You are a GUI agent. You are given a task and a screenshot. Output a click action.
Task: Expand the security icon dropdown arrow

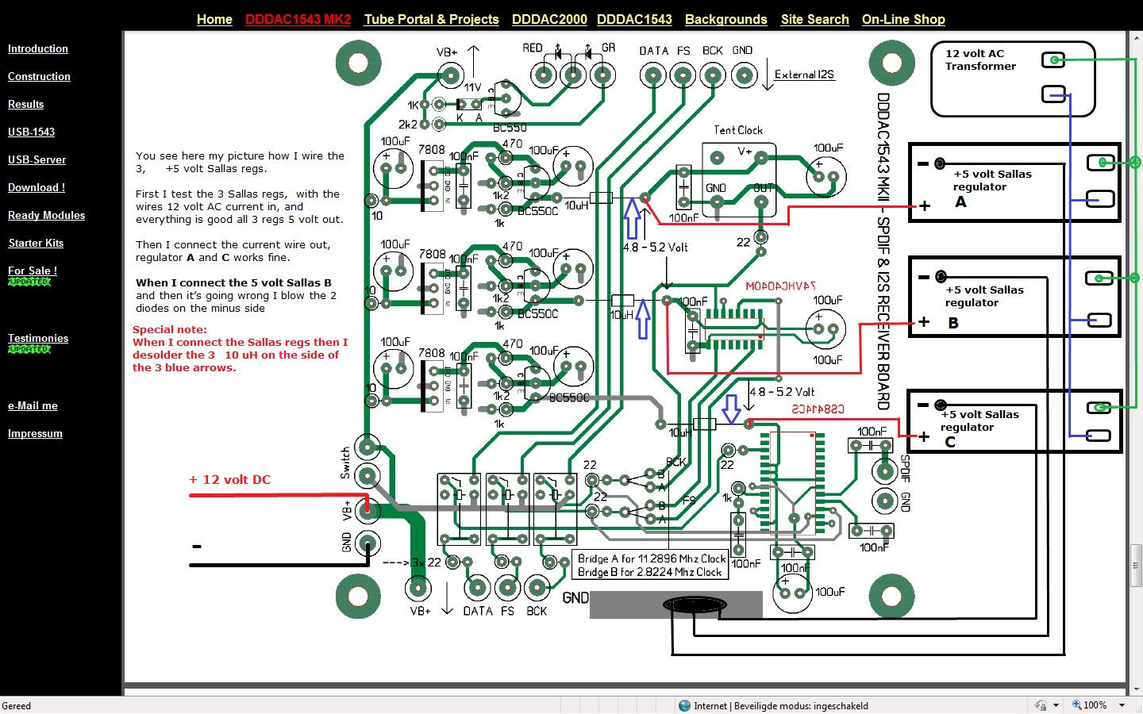point(1056,705)
